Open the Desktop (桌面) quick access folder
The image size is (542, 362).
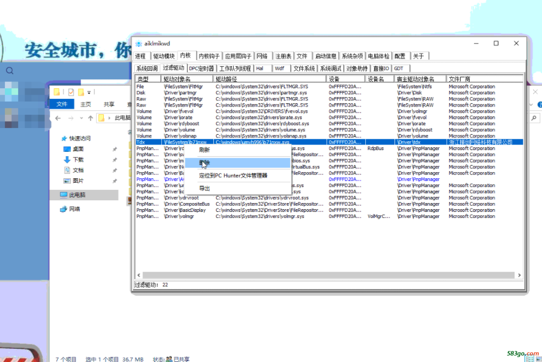coord(77,149)
